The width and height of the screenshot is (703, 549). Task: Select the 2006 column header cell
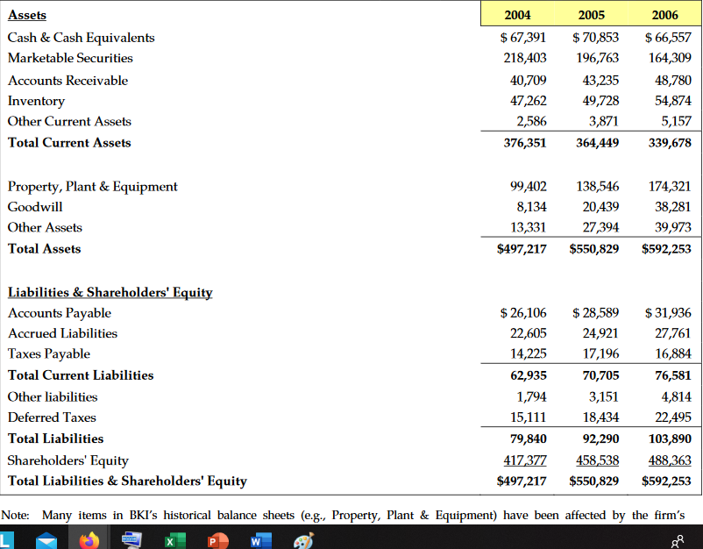[665, 15]
